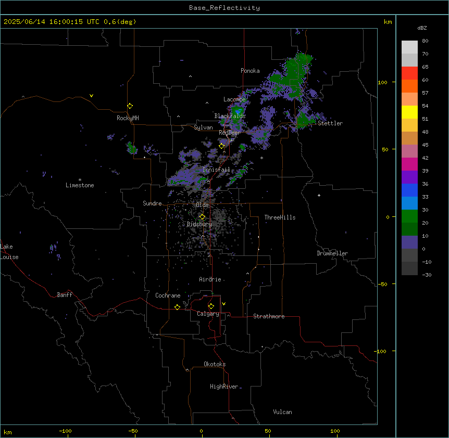Viewport: 449px width, 438px height.
Task: Click the ThreeHills city label
Action: [x=280, y=217]
